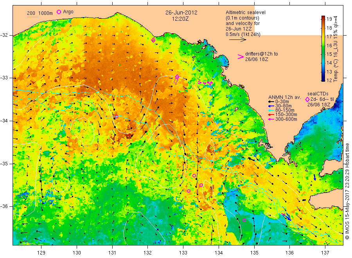Click the 16 tick label on the colour bar
This screenshot has height=258, width=352.
click(329, 46)
